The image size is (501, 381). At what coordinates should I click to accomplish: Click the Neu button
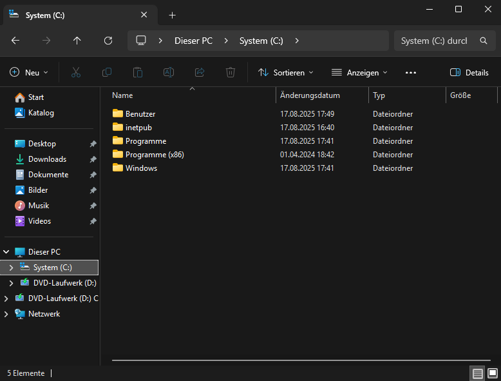(29, 73)
